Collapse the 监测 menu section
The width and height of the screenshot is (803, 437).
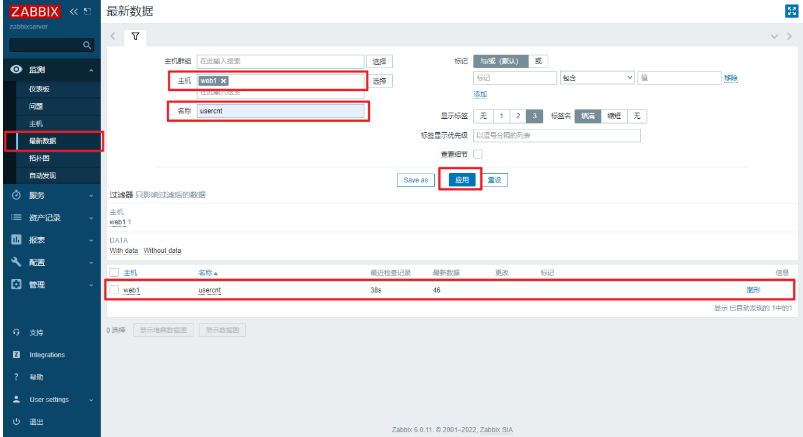[91, 71]
